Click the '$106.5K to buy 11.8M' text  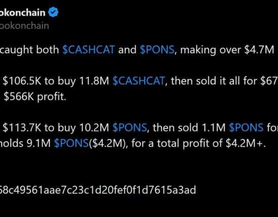click(x=56, y=81)
